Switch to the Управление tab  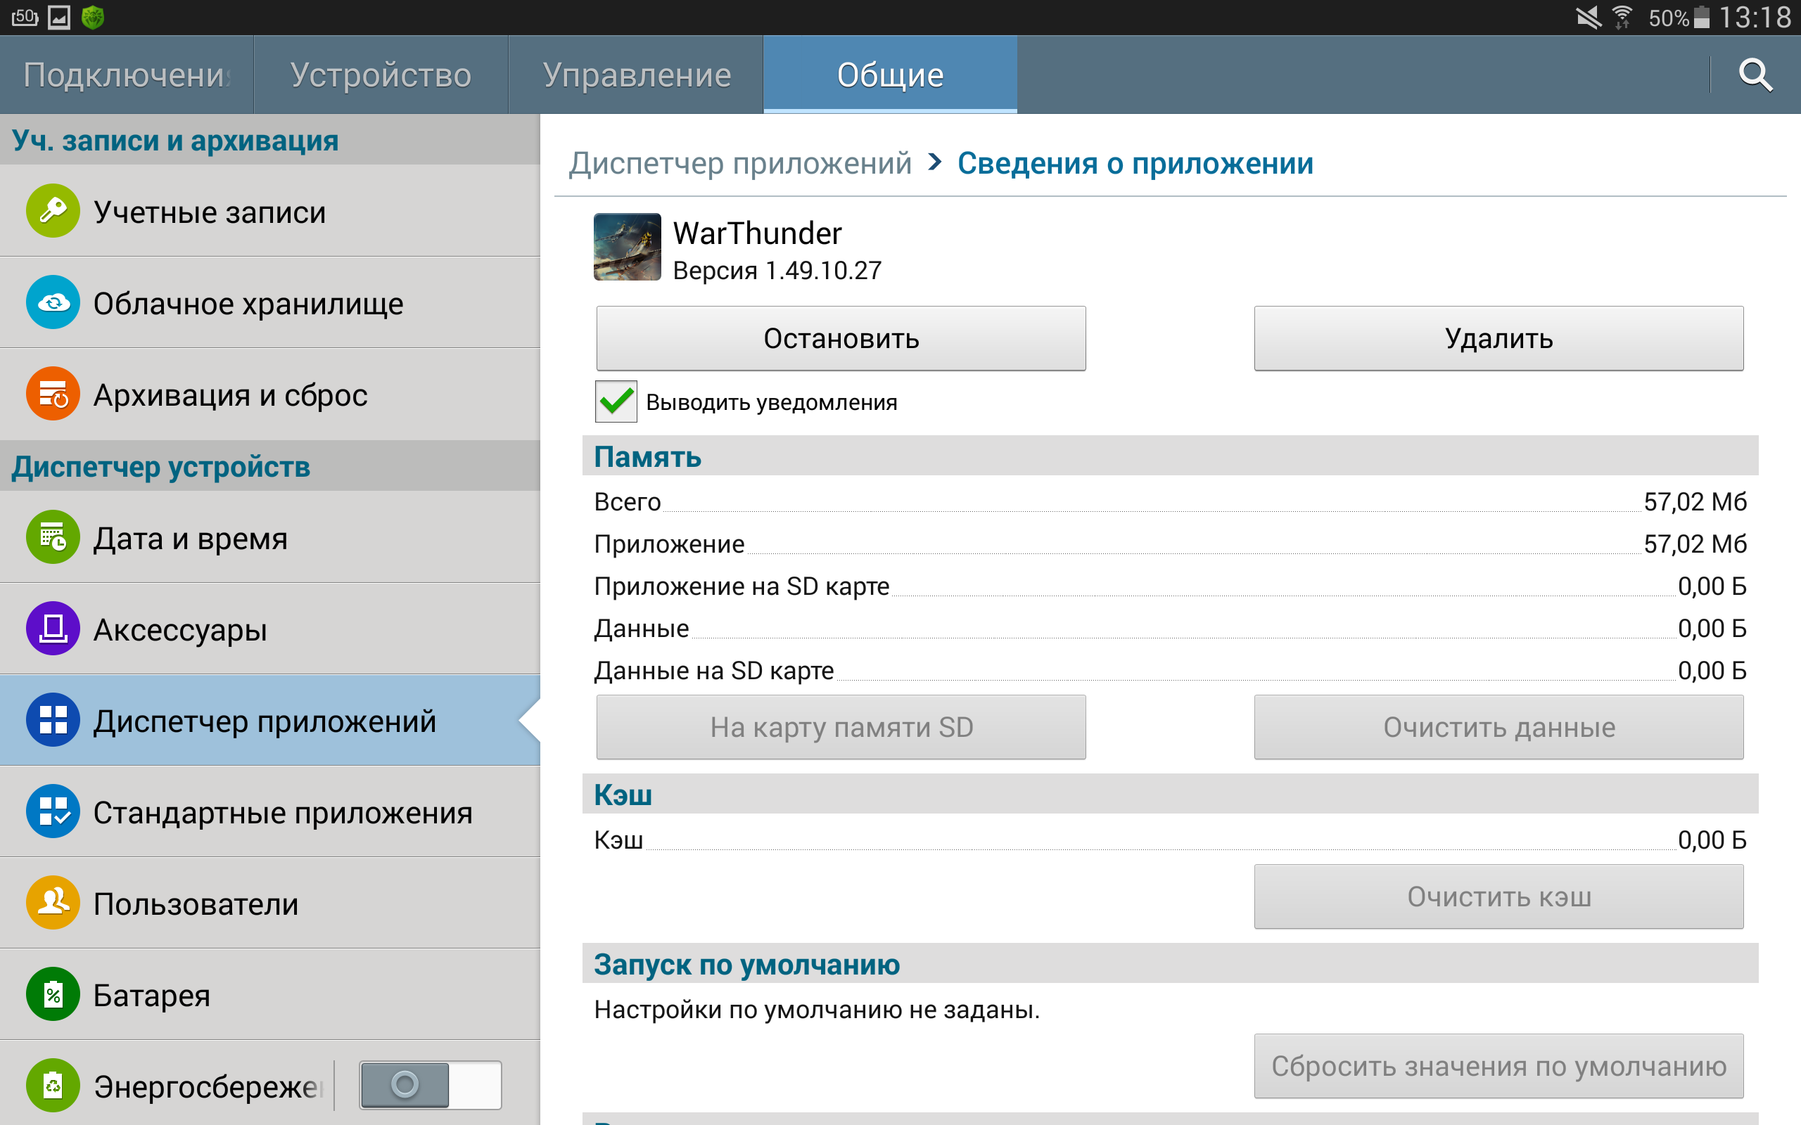[x=636, y=75]
